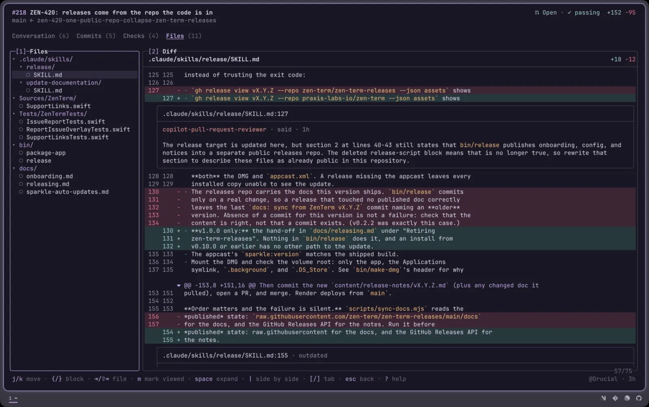Click the GitHub octocat icon in the bottom bar
The width and height of the screenshot is (649, 407).
[639, 398]
